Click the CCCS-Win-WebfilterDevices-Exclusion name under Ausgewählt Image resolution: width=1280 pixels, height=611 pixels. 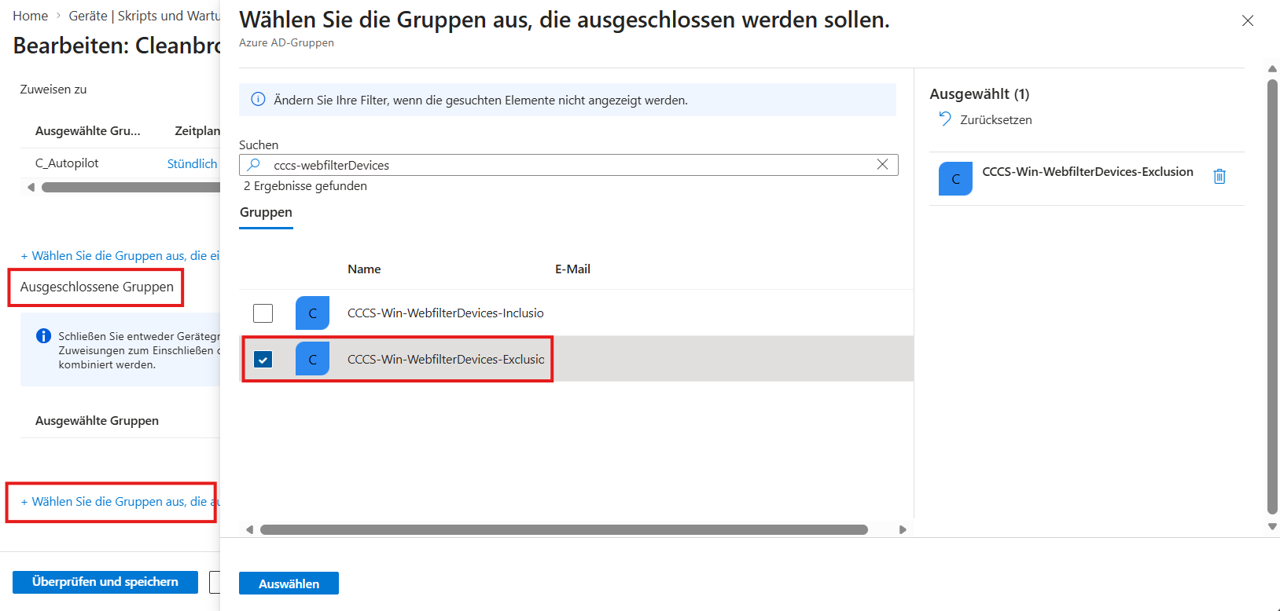point(1088,172)
